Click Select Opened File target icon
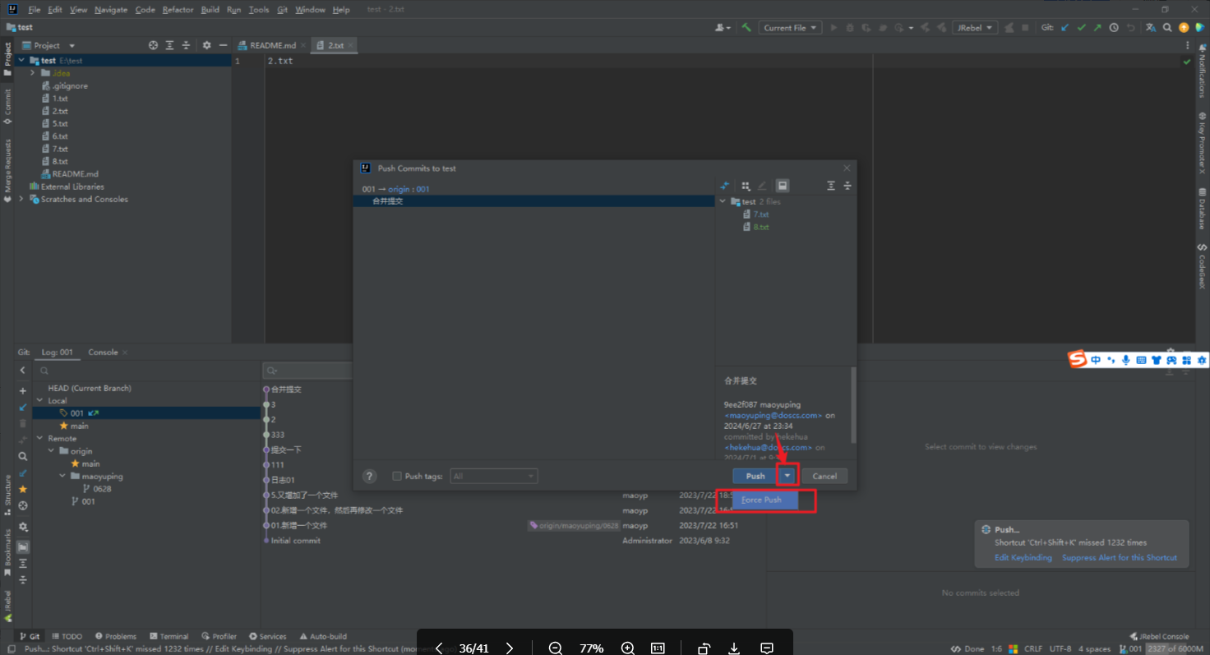Viewport: 1210px width, 655px height. pyautogui.click(x=153, y=45)
